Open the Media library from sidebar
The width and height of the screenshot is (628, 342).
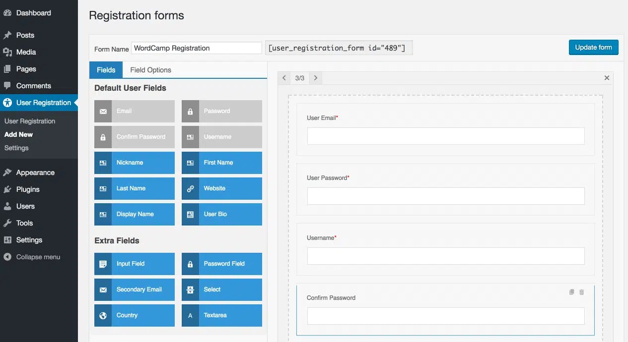(25, 52)
